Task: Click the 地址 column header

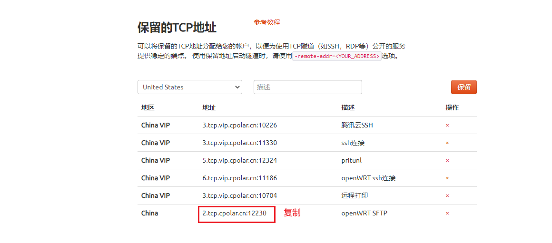Action: 209,107
